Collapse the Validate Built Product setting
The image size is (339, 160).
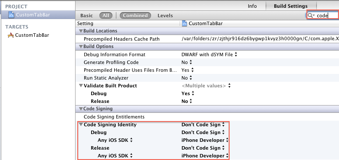tap(81, 86)
